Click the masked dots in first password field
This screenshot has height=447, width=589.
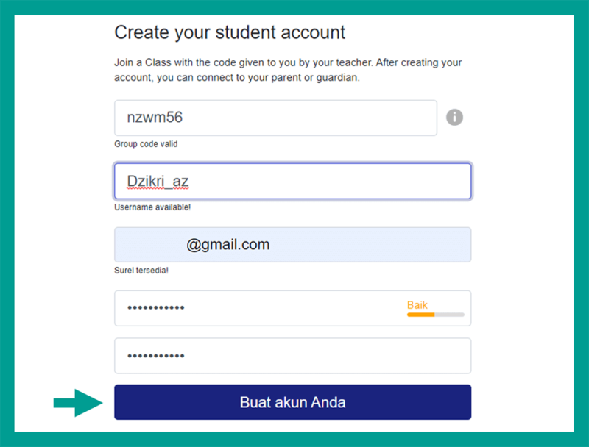(x=156, y=308)
